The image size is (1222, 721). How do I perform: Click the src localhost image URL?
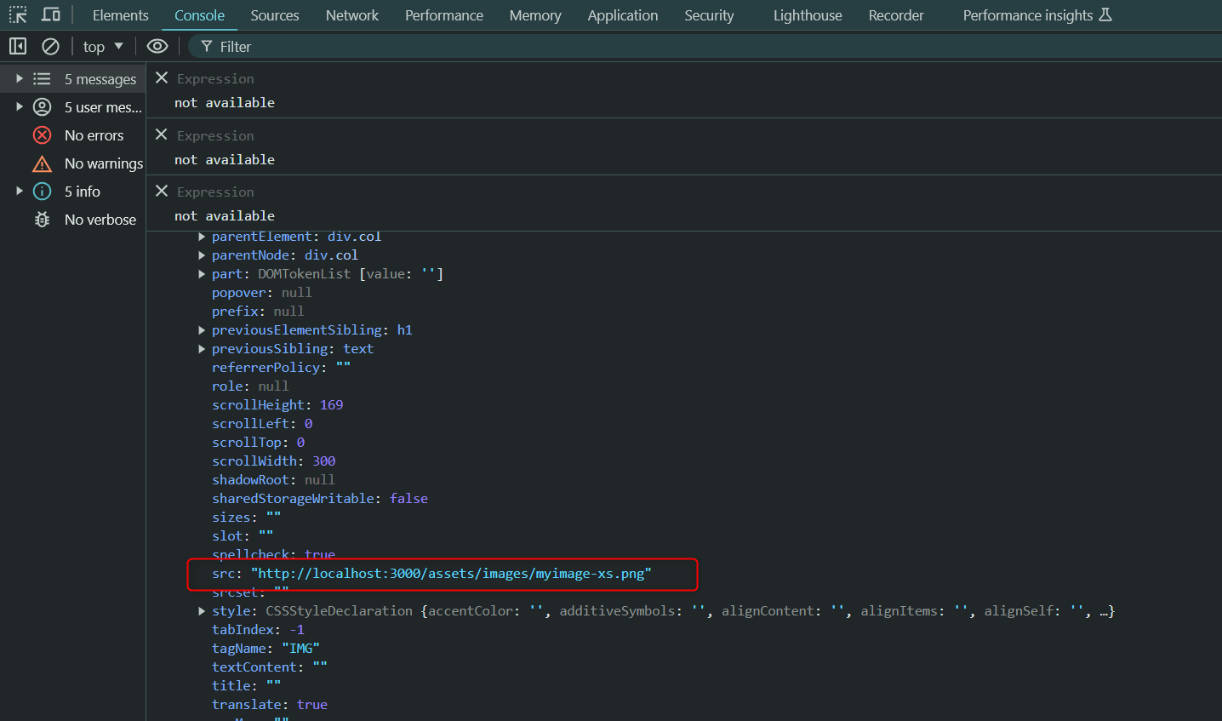451,574
